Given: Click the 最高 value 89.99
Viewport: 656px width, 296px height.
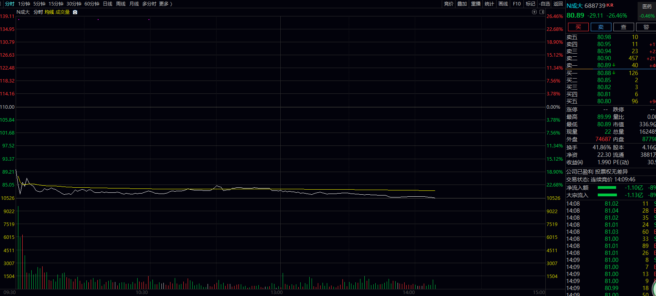Looking at the screenshot, I should tap(604, 117).
